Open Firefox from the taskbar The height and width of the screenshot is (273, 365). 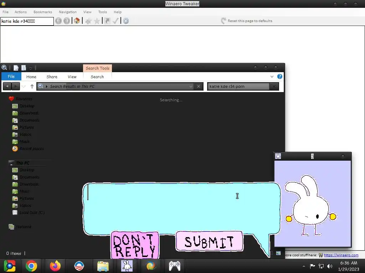click(x=55, y=266)
